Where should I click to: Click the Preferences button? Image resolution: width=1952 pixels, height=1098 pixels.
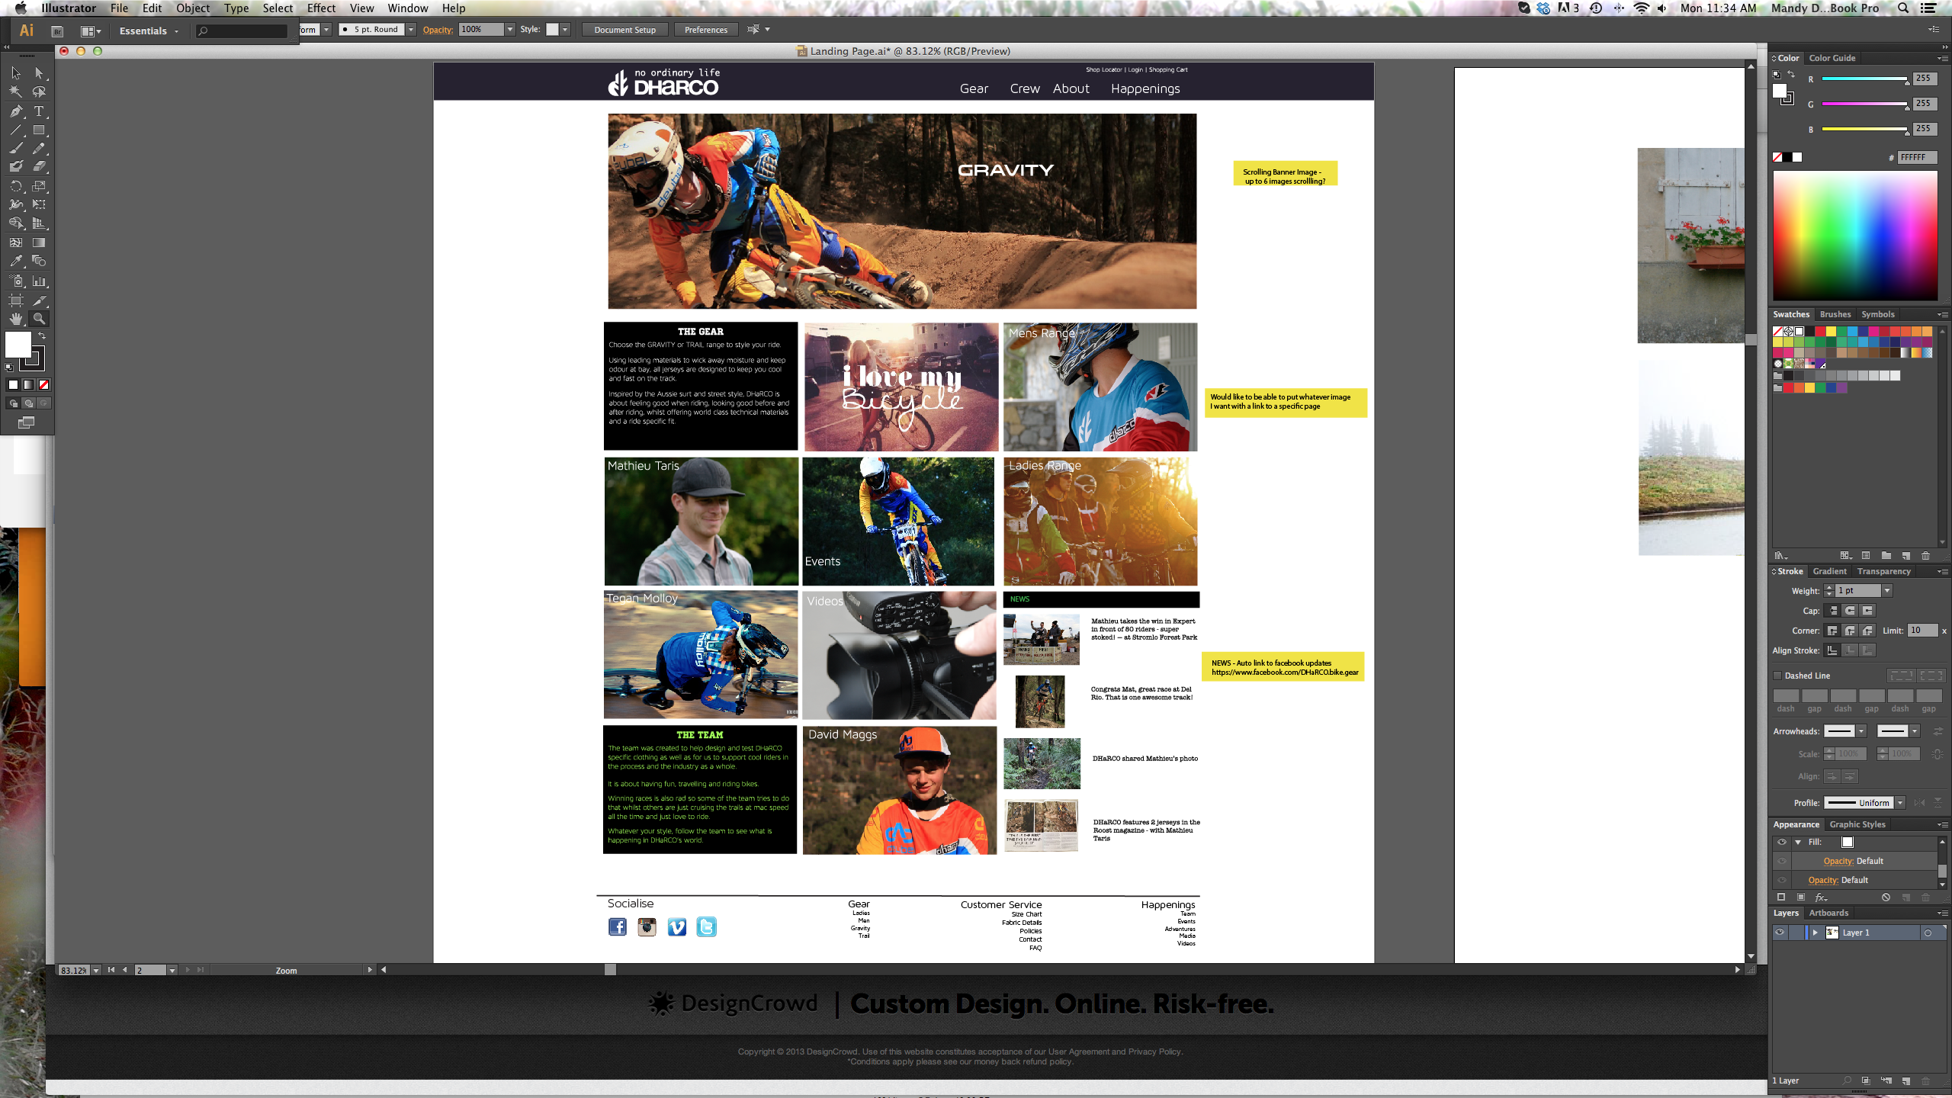point(705,30)
